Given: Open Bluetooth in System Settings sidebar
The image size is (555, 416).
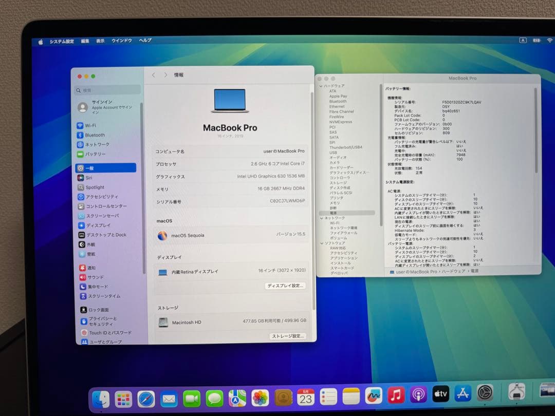Looking at the screenshot, I should pos(91,135).
